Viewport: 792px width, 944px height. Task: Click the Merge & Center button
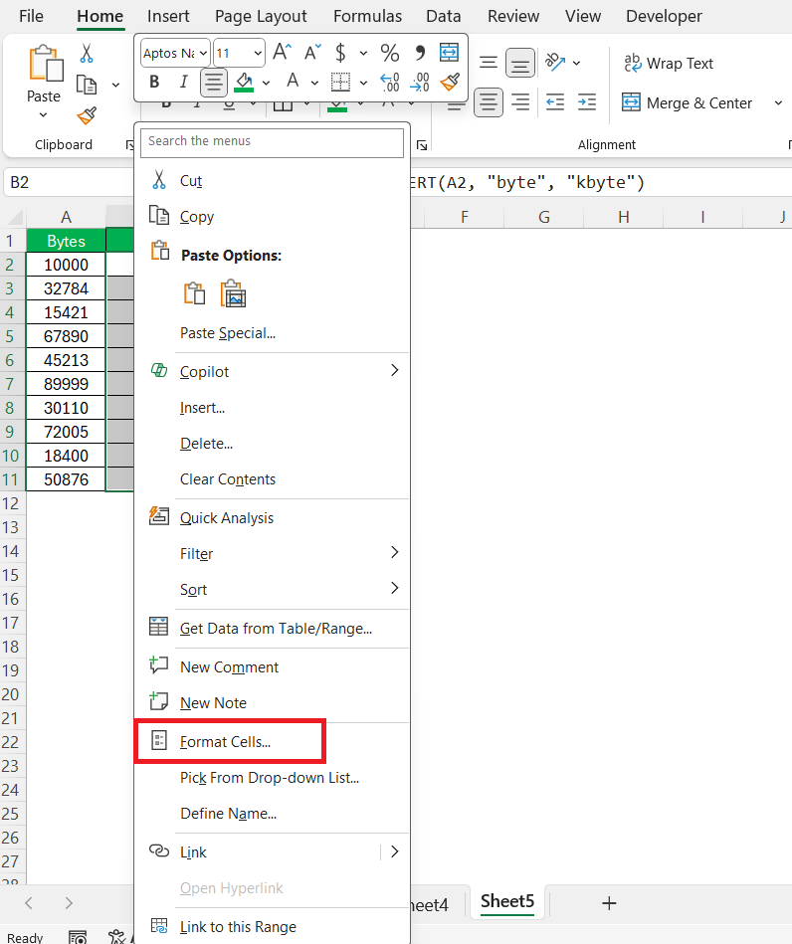(687, 102)
